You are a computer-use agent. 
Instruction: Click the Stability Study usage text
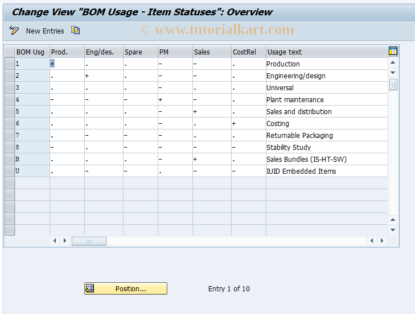coord(289,148)
